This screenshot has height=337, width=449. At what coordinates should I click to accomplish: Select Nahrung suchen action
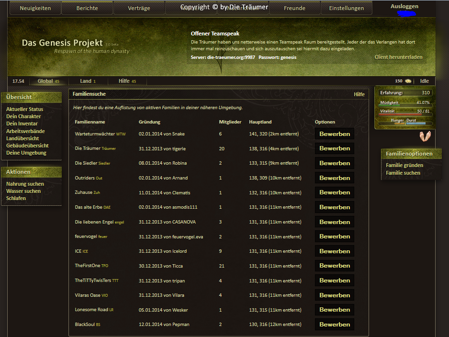[x=25, y=184]
